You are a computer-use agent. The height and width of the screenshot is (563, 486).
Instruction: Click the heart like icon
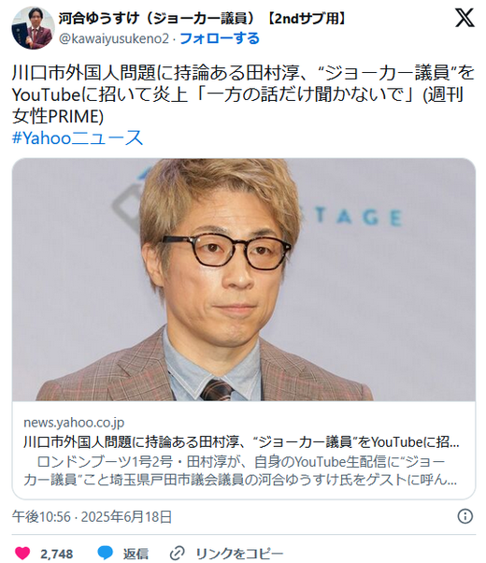(x=22, y=554)
